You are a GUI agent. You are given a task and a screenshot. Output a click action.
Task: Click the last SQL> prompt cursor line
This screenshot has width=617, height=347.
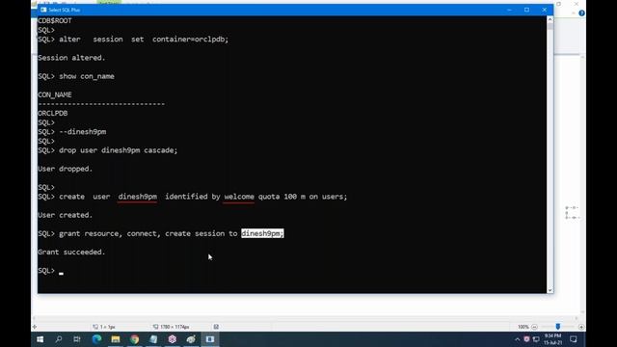tap(50, 271)
